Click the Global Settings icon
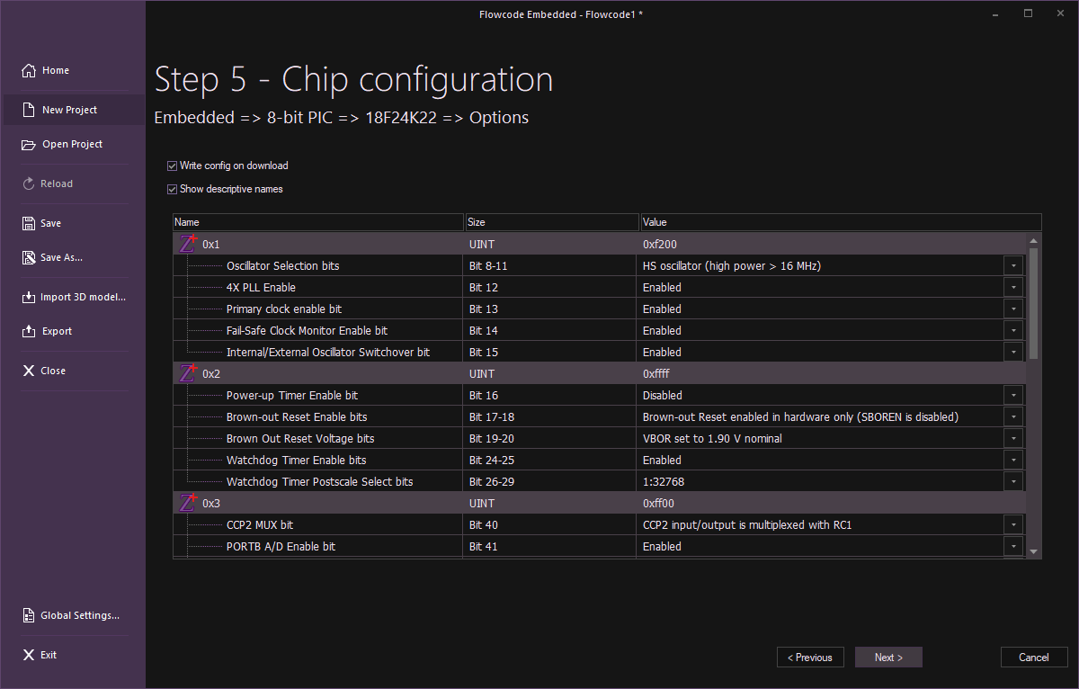The image size is (1079, 689). [29, 615]
